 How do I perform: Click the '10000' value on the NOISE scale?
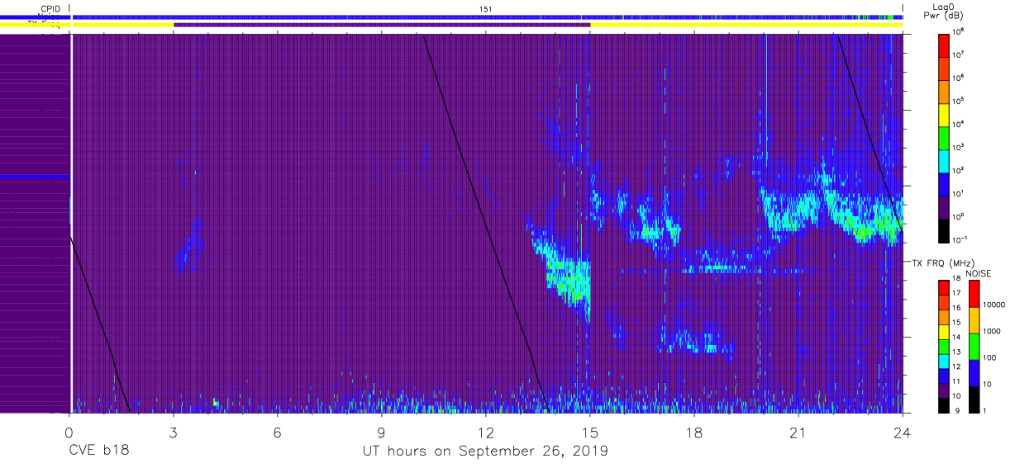(995, 305)
